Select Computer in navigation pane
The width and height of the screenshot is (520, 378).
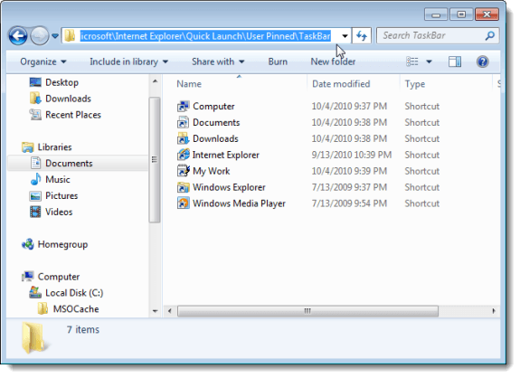click(59, 277)
